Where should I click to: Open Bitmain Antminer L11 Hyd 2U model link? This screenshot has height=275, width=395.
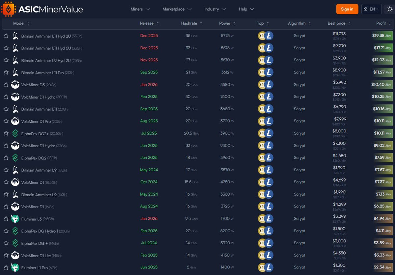[52, 36]
